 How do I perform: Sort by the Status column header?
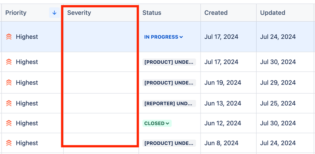click(152, 13)
